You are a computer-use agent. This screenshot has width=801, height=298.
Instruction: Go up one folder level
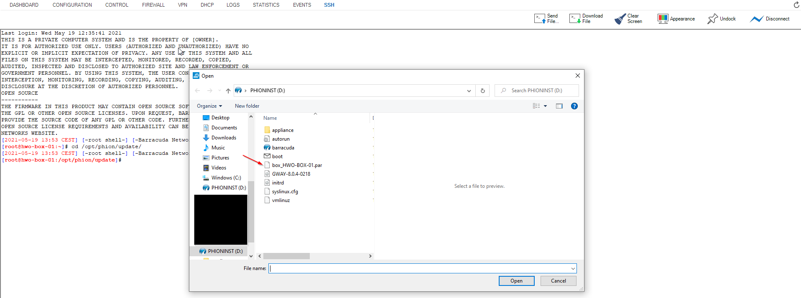[x=228, y=91]
